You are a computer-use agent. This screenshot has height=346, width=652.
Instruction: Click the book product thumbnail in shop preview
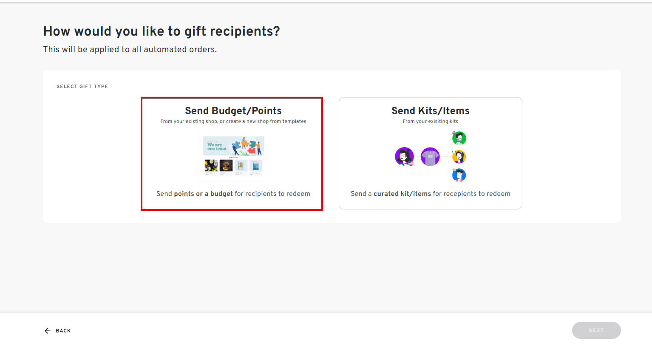coord(241,165)
